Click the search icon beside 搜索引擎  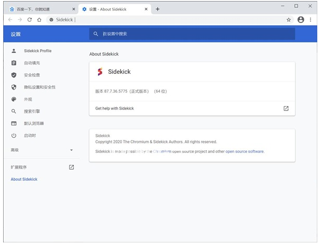pos(14,112)
